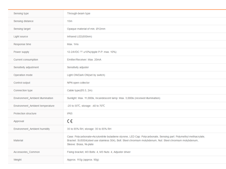The height and width of the screenshot is (169, 226).
Task: Click the Response time label
Action: (x=22, y=44)
